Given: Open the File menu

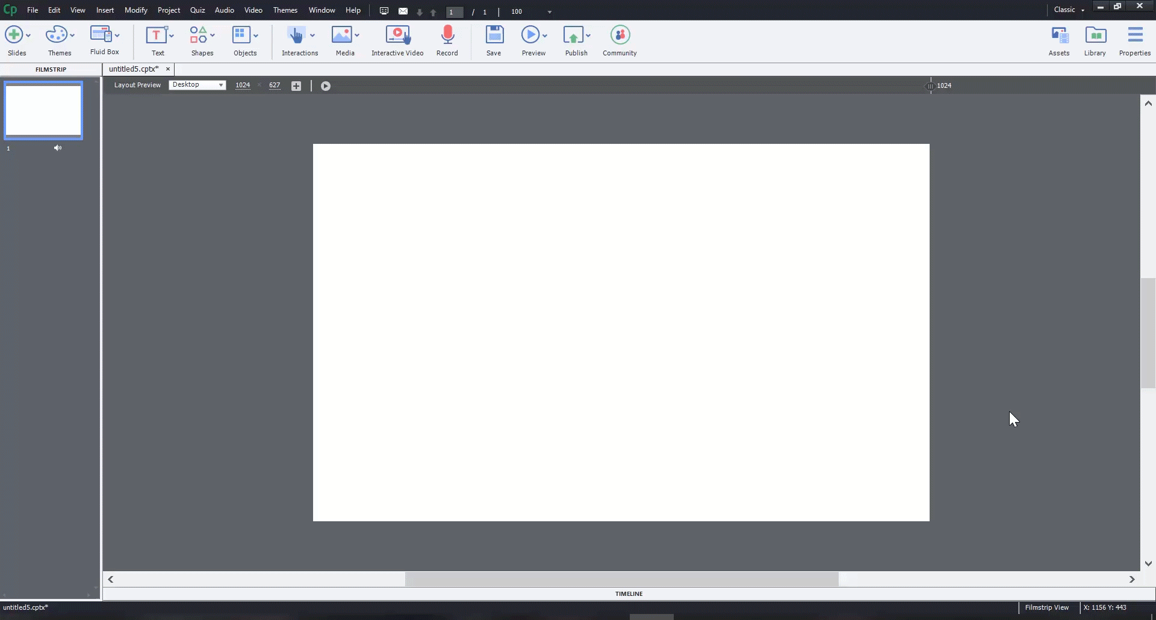Looking at the screenshot, I should coord(33,10).
